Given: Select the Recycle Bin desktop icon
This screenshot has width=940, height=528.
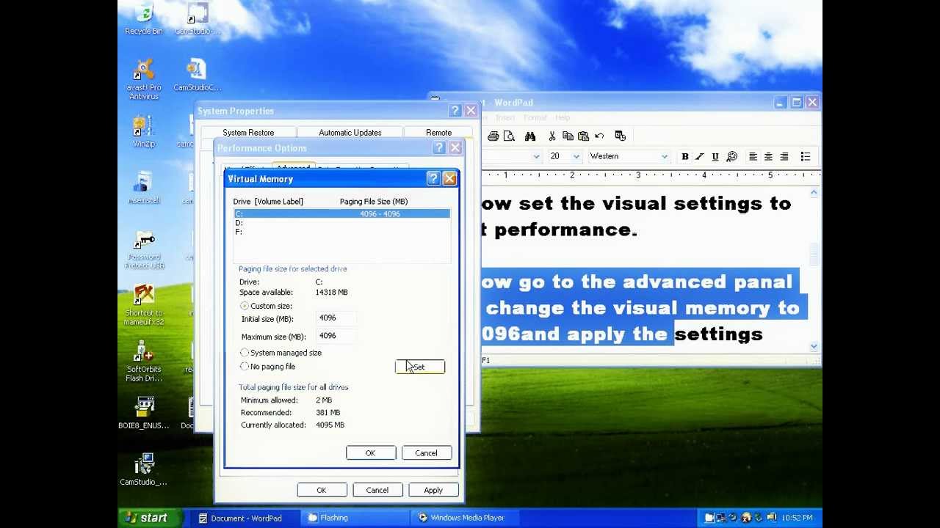Looking at the screenshot, I should (x=144, y=20).
